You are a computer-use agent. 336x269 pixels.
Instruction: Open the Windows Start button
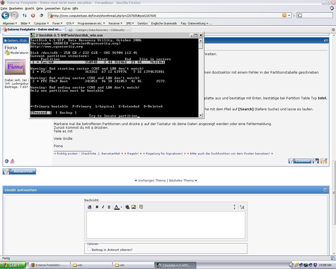pyautogui.click(x=13, y=265)
